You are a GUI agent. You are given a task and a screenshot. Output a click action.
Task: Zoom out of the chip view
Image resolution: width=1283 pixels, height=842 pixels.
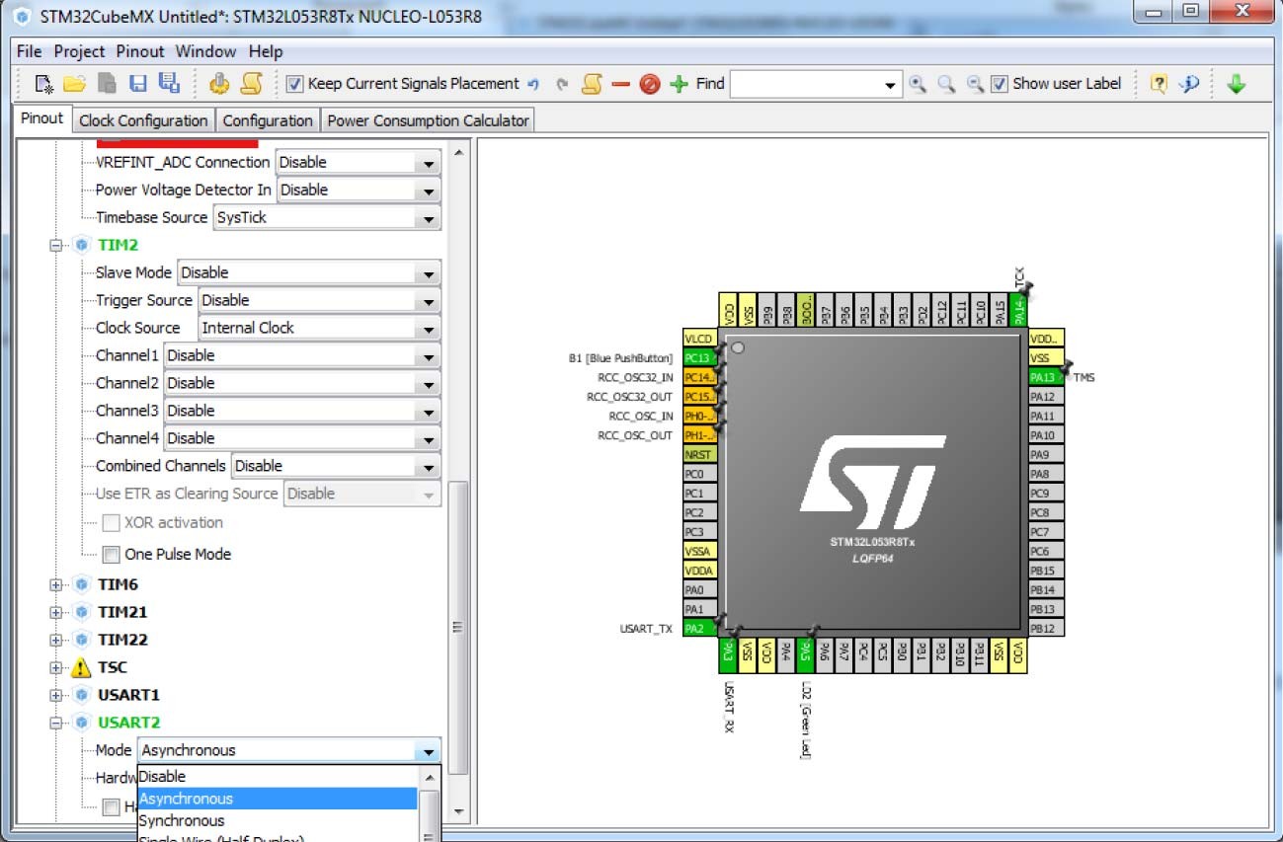(975, 84)
